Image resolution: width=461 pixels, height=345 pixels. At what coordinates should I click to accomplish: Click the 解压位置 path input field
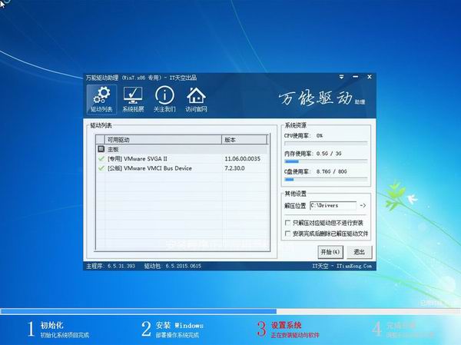[333, 206]
